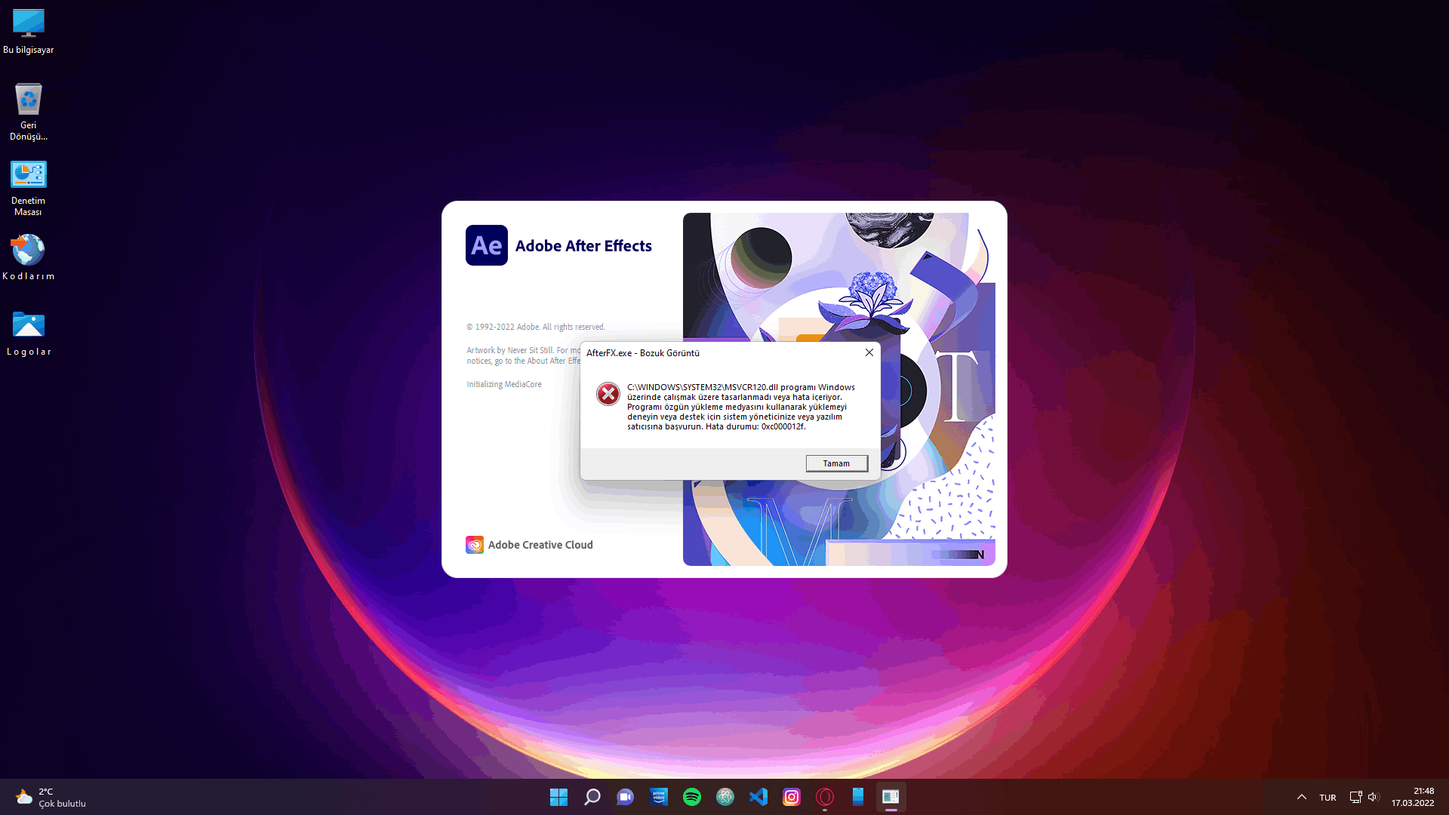Open the Chat app on taskbar

click(625, 797)
